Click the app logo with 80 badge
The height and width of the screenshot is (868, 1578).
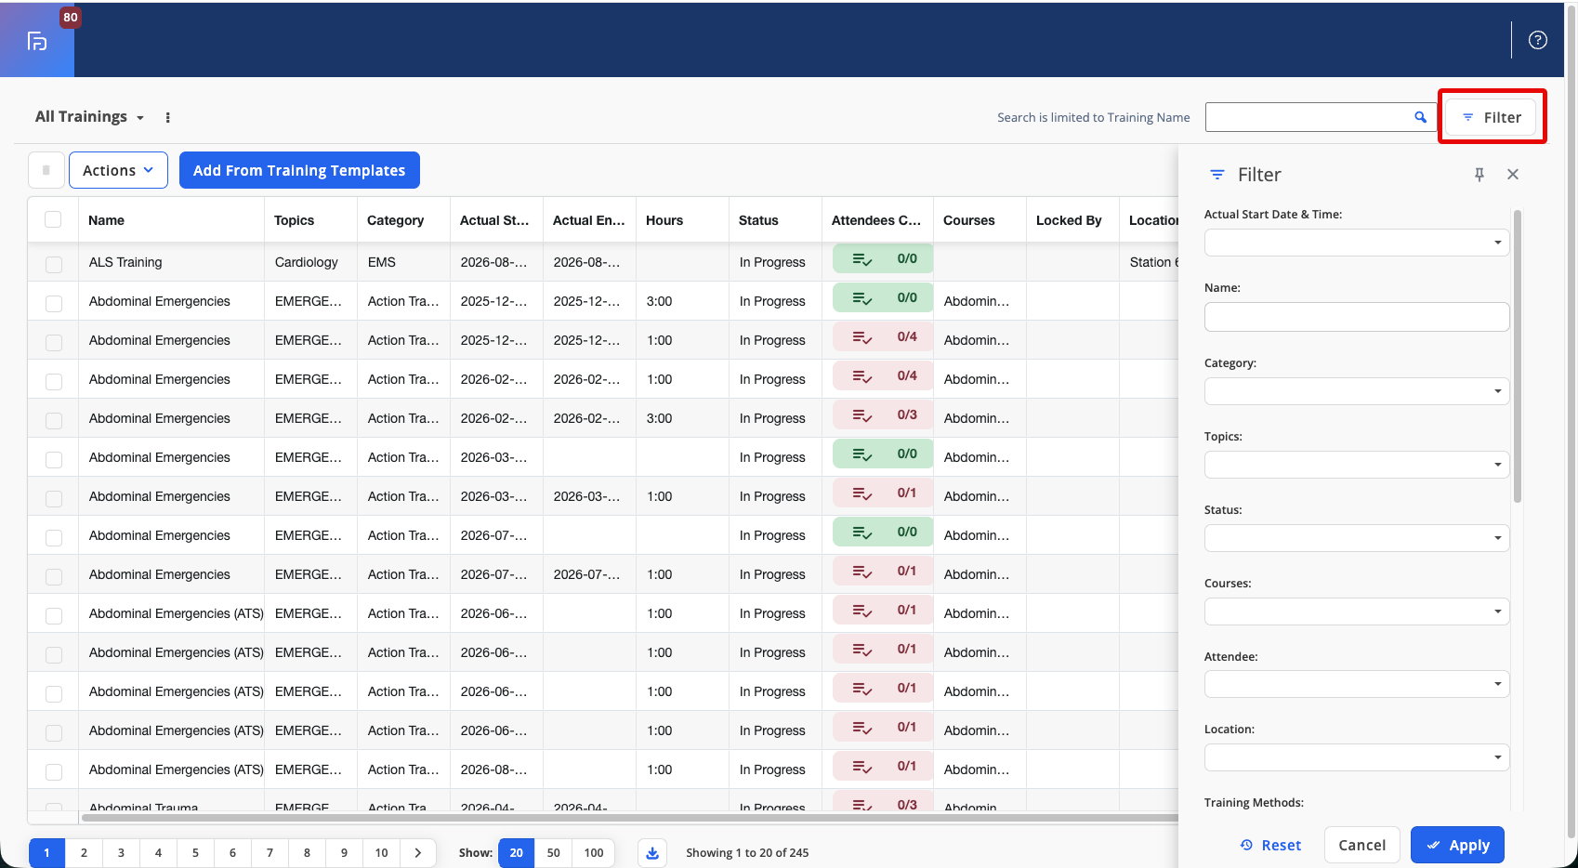(x=37, y=40)
